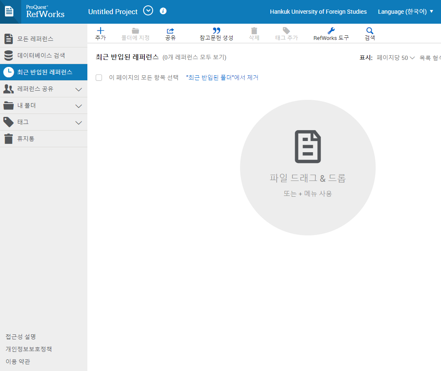Screen dimensions: 441x371
Task: Click the 레퍼런스 공유 people icon
Action: click(8, 89)
